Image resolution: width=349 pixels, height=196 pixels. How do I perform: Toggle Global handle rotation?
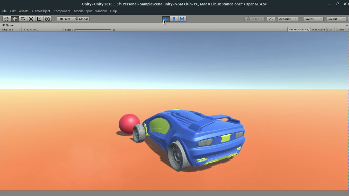click(x=82, y=19)
